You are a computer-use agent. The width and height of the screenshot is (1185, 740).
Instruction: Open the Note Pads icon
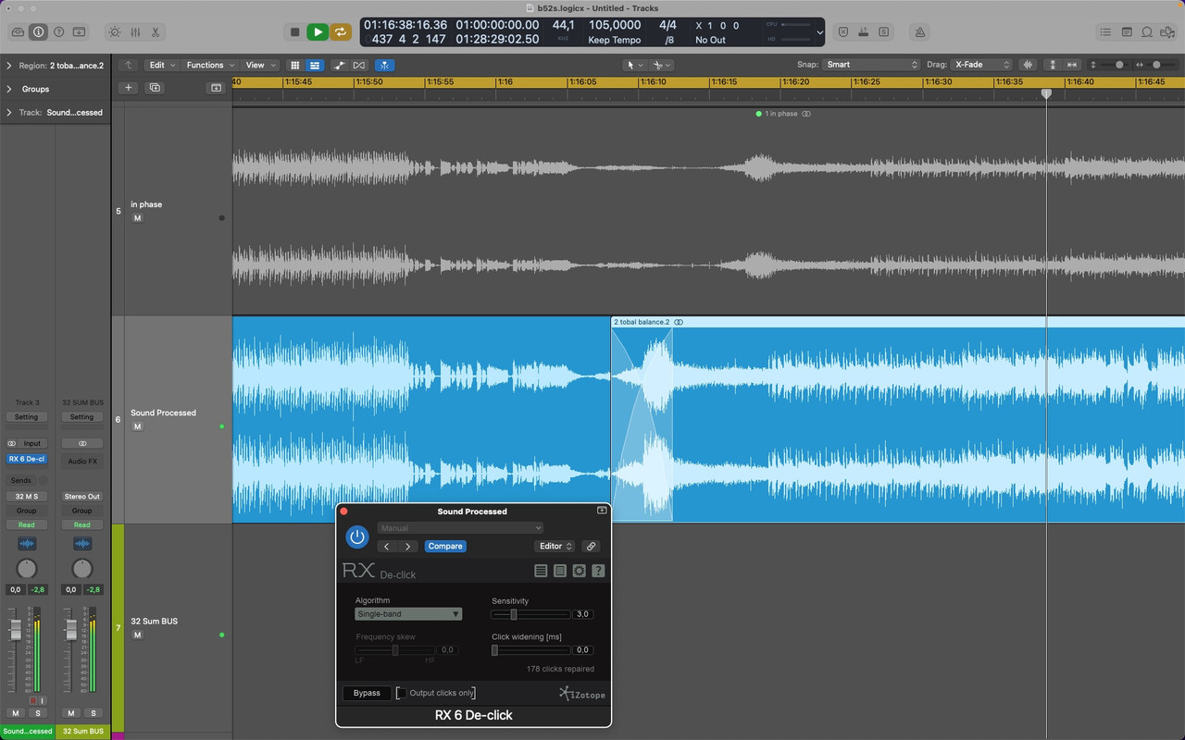(1127, 31)
